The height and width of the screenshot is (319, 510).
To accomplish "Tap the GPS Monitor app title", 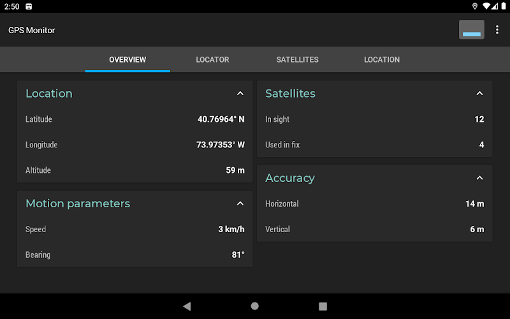I will pyautogui.click(x=31, y=30).
